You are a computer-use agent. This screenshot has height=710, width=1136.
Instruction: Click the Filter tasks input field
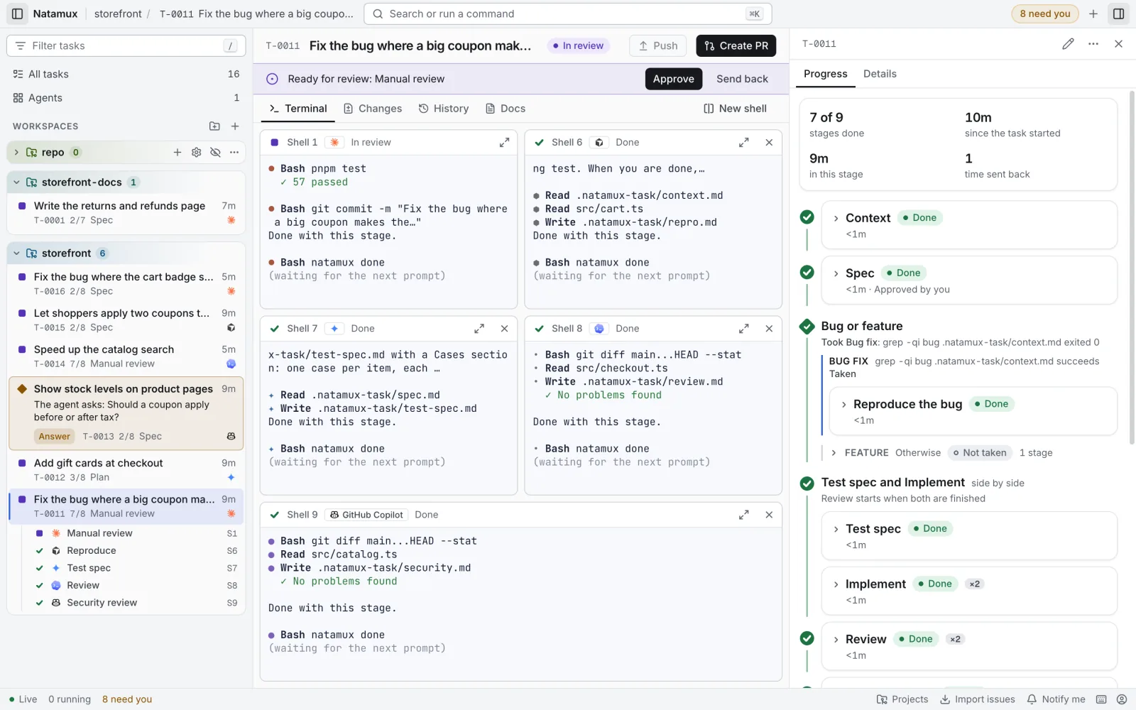126,45
